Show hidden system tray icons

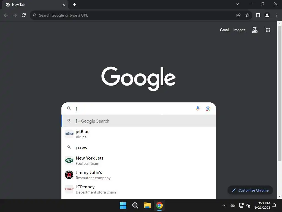224,205
